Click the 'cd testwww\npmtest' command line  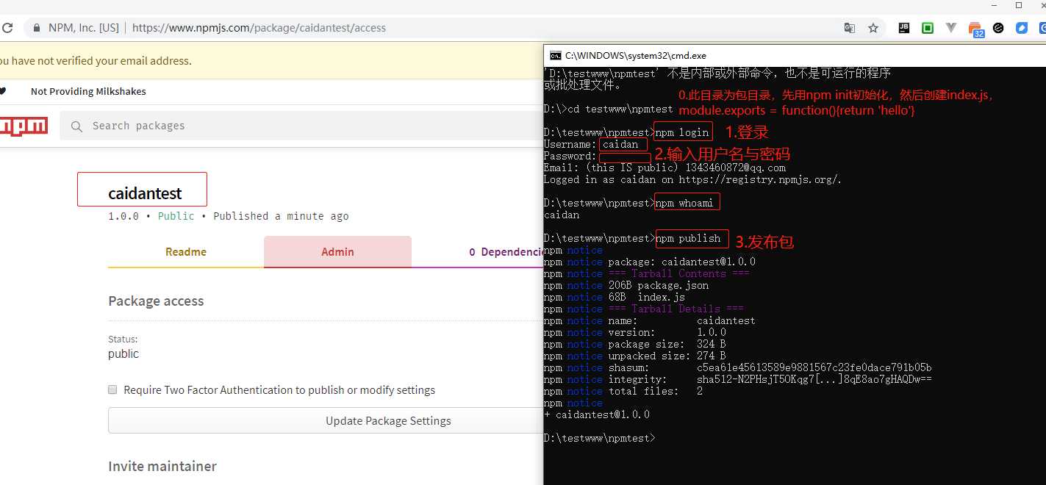608,109
